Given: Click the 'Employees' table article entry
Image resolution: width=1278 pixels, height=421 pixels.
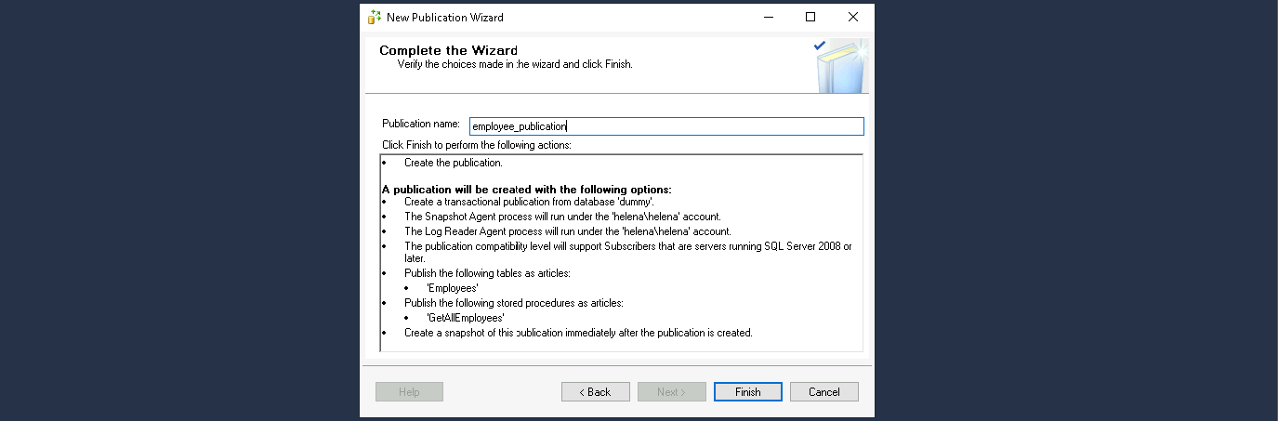Looking at the screenshot, I should [x=452, y=288].
